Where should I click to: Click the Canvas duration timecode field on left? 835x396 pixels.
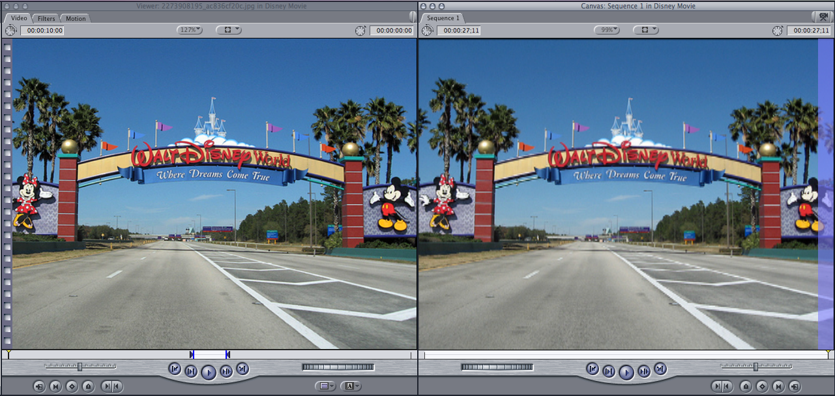[458, 30]
